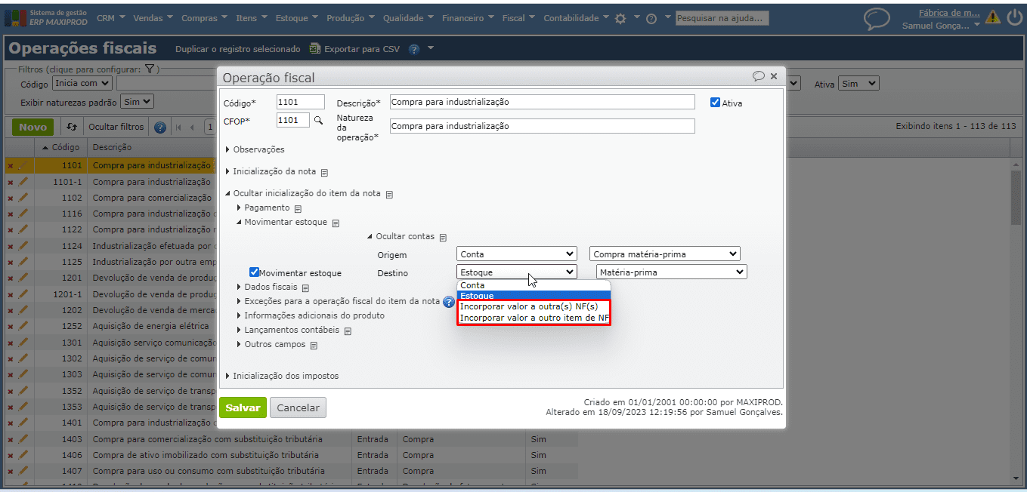
Task: Click the Novo button
Action: (32, 127)
